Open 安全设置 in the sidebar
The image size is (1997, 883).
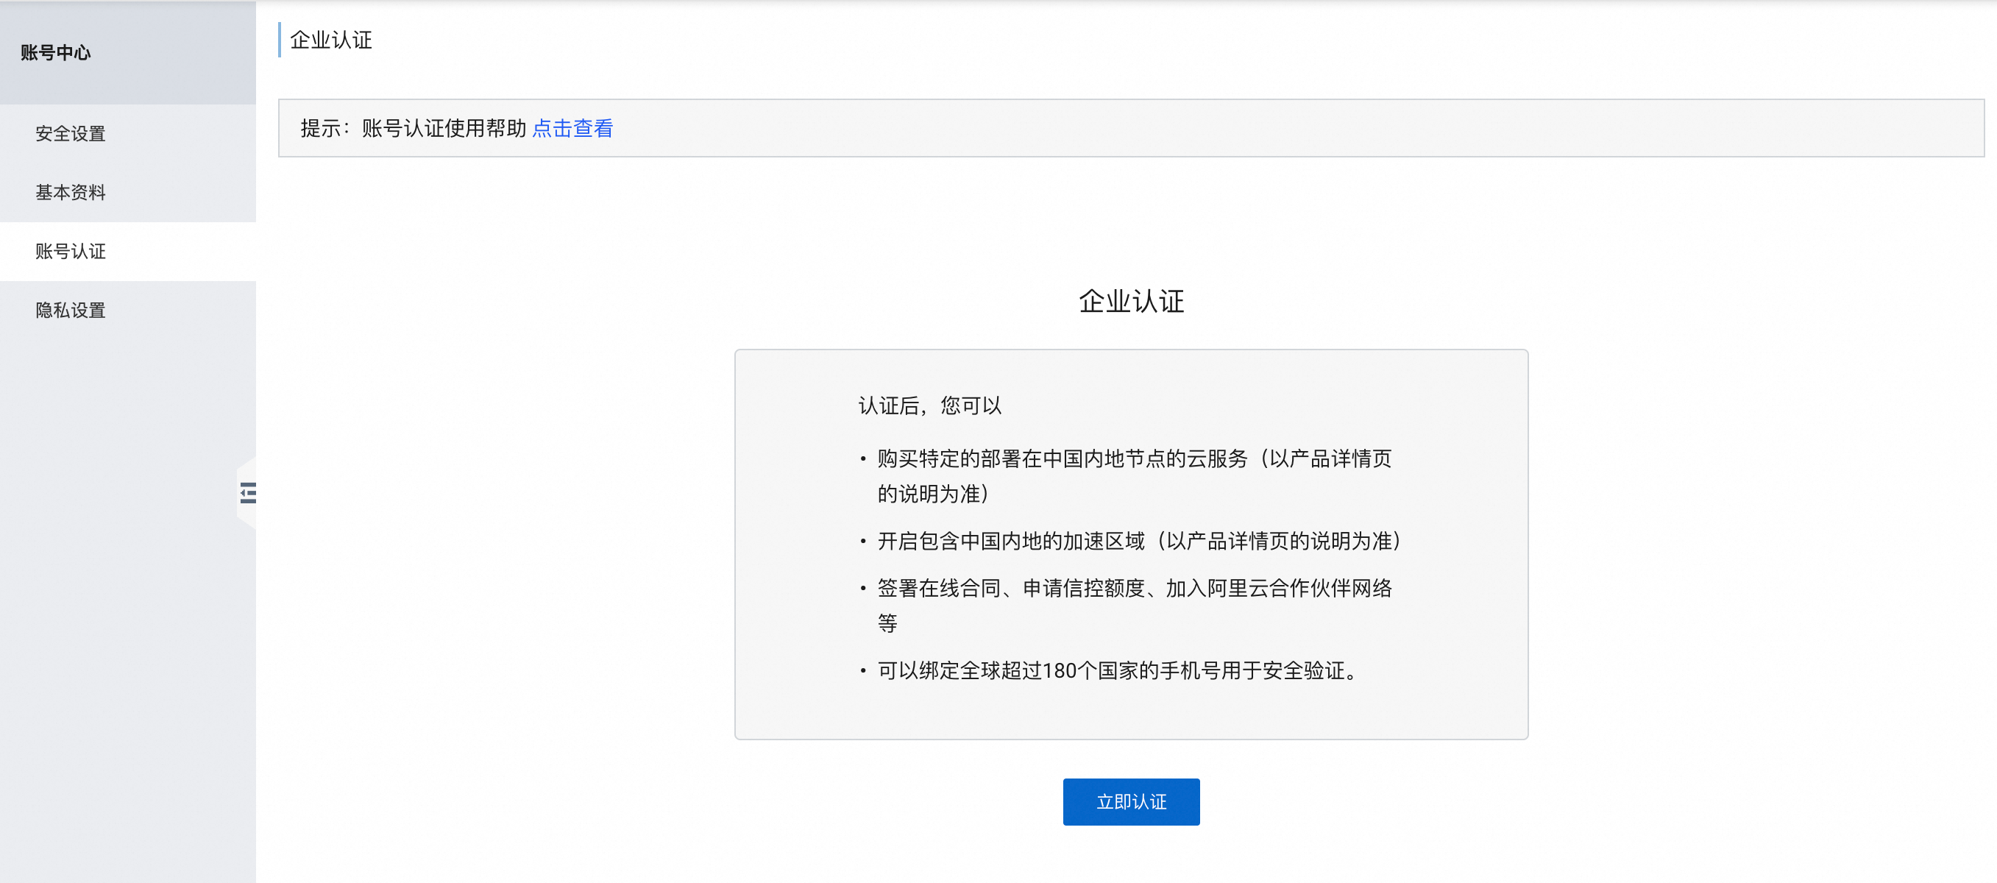point(71,133)
